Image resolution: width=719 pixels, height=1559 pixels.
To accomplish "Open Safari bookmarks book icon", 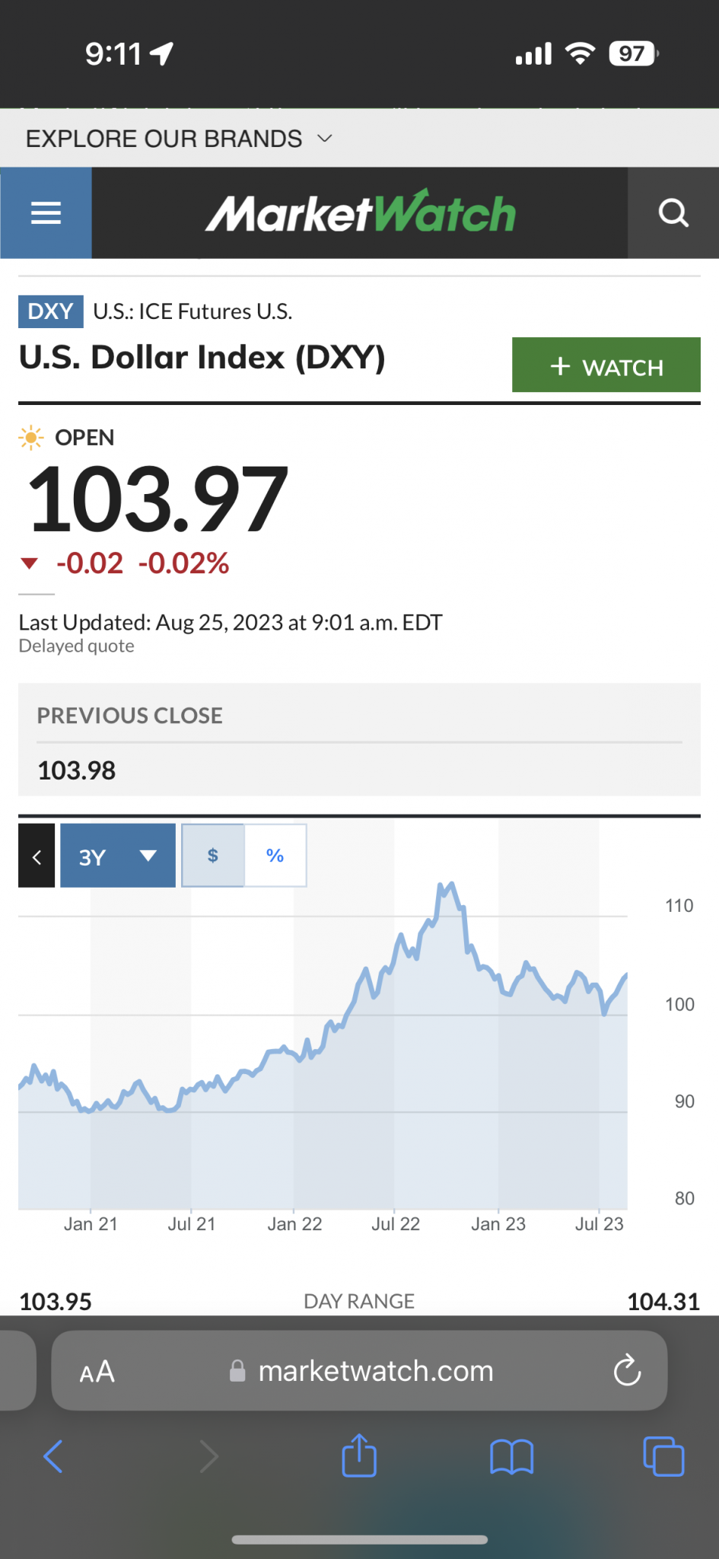I will (512, 1457).
